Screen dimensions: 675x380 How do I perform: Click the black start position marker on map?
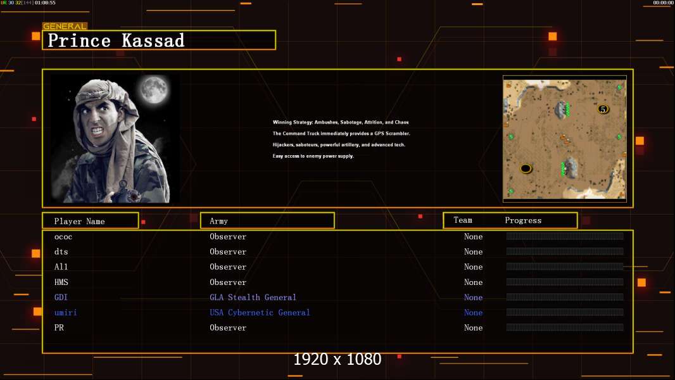tap(526, 168)
